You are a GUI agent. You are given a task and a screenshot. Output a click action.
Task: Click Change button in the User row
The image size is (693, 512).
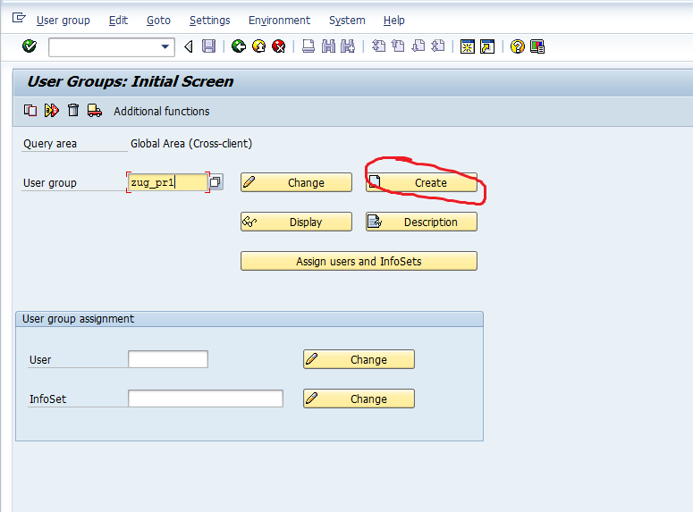359,359
